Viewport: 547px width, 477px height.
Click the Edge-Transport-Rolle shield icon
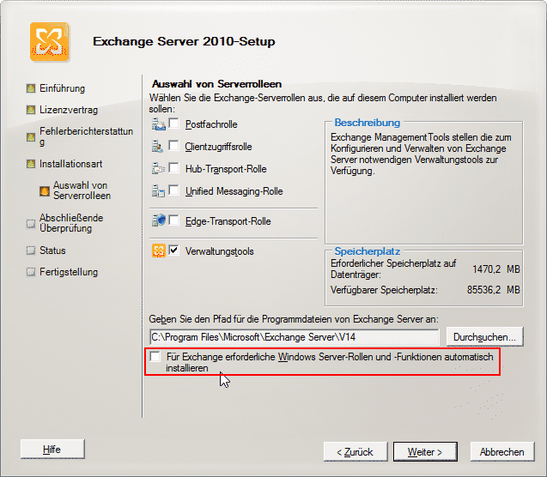pyautogui.click(x=158, y=220)
